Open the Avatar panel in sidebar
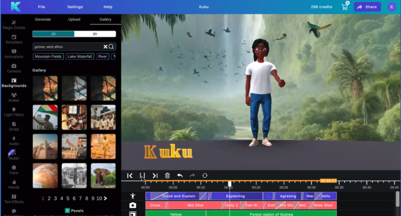The height and width of the screenshot is (216, 401). pyautogui.click(x=14, y=97)
